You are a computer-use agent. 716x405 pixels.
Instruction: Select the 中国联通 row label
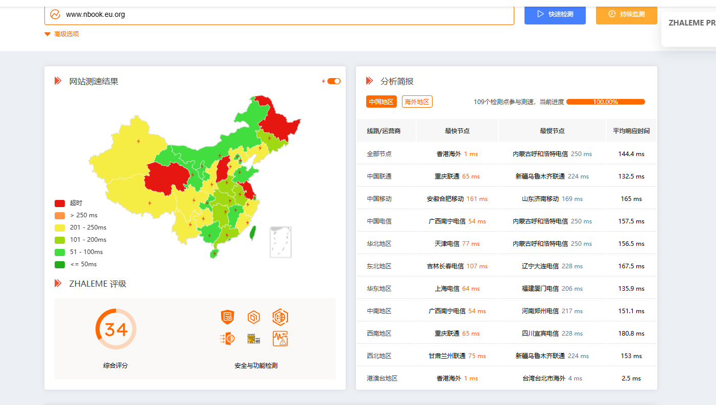tap(379, 176)
